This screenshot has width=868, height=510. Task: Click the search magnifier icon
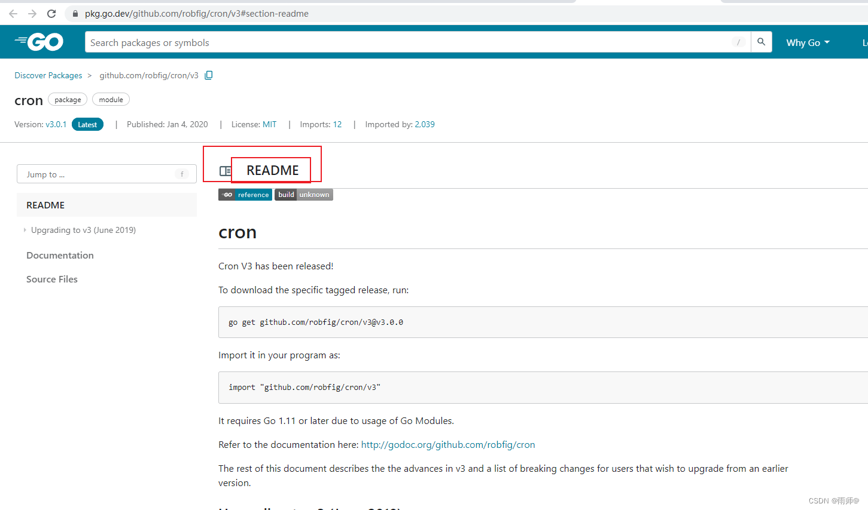[x=761, y=42]
